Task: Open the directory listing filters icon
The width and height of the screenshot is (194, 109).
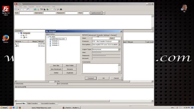Action: click(52, 9)
